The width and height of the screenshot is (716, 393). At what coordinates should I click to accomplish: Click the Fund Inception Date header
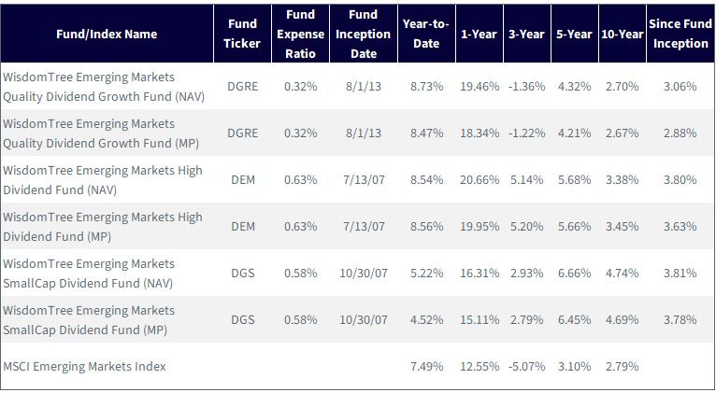[364, 35]
